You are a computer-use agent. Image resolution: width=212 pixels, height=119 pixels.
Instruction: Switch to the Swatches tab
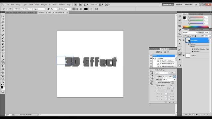pyautogui.click(x=193, y=14)
